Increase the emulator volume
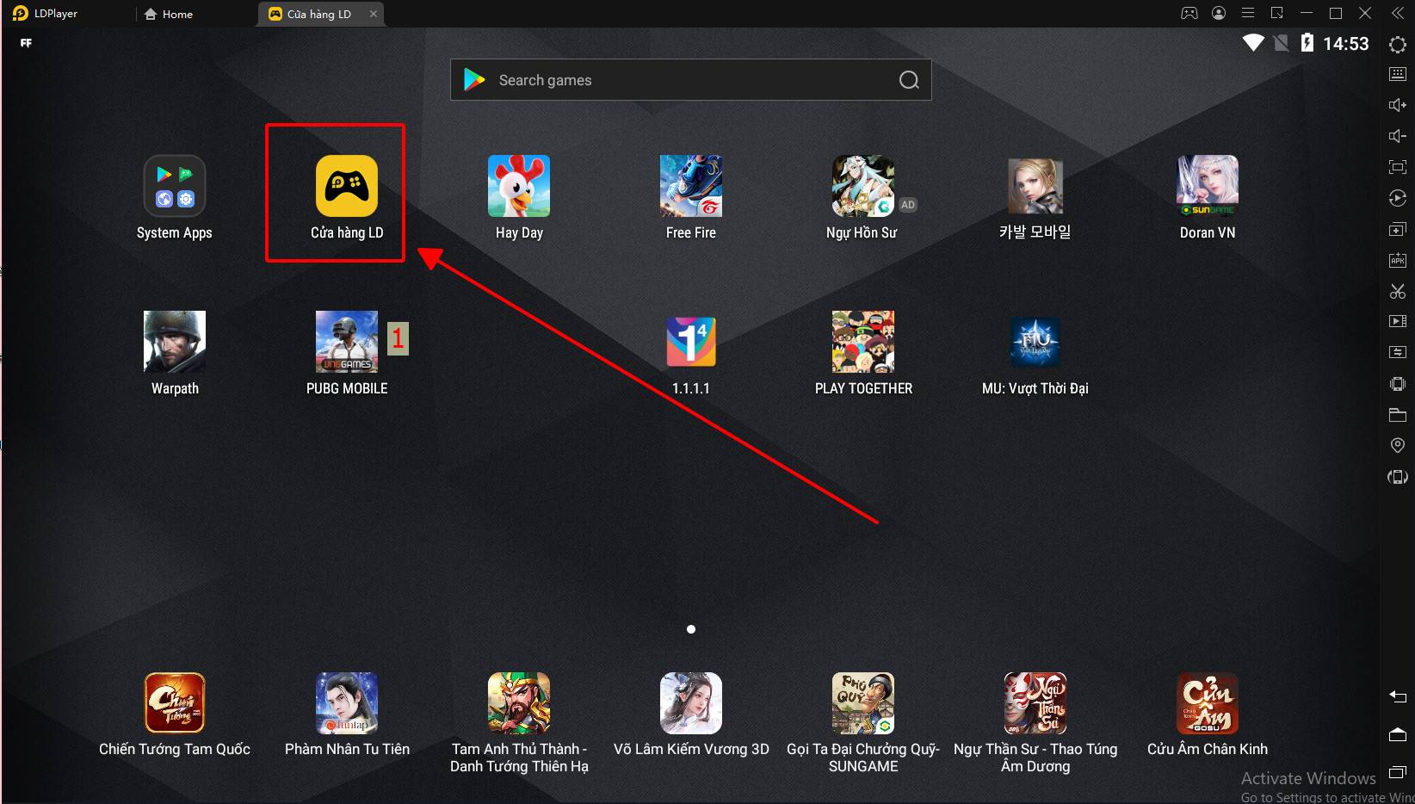The height and width of the screenshot is (804, 1415). 1397,104
